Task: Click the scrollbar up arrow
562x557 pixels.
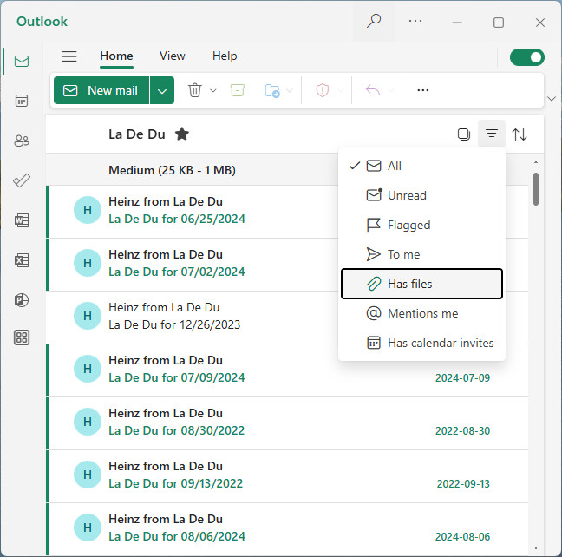Action: tap(536, 162)
